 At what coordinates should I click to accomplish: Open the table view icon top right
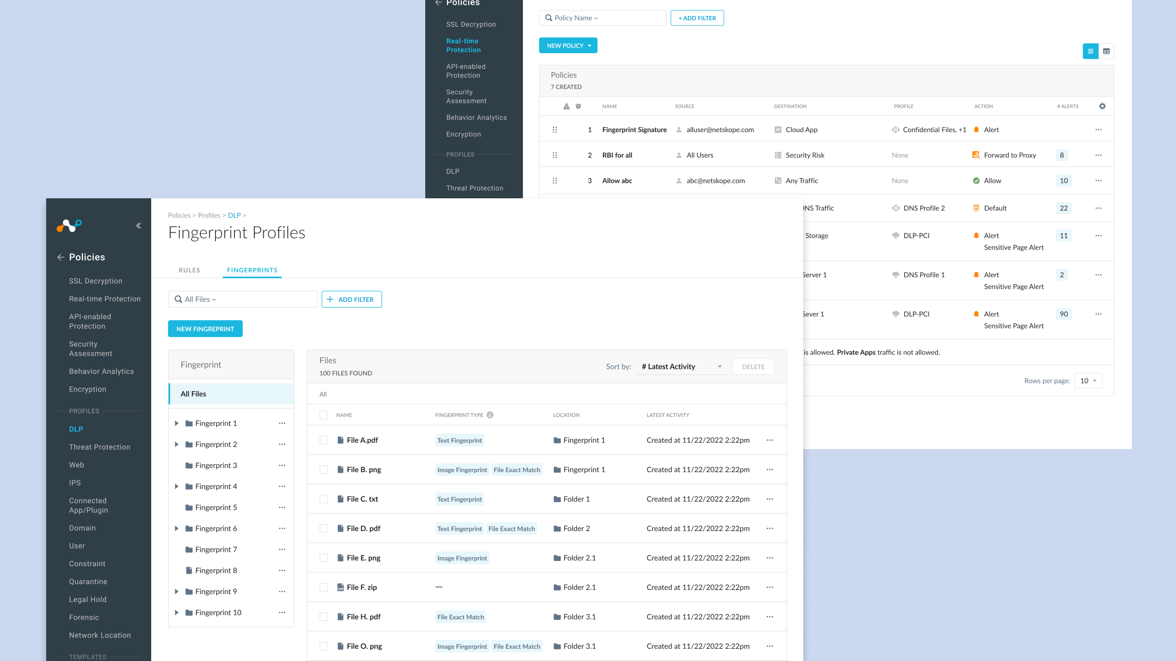(x=1106, y=51)
